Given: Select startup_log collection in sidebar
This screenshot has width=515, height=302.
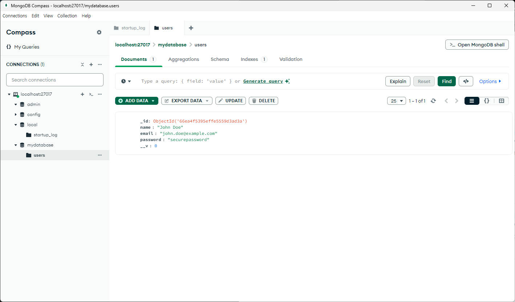Looking at the screenshot, I should [45, 135].
